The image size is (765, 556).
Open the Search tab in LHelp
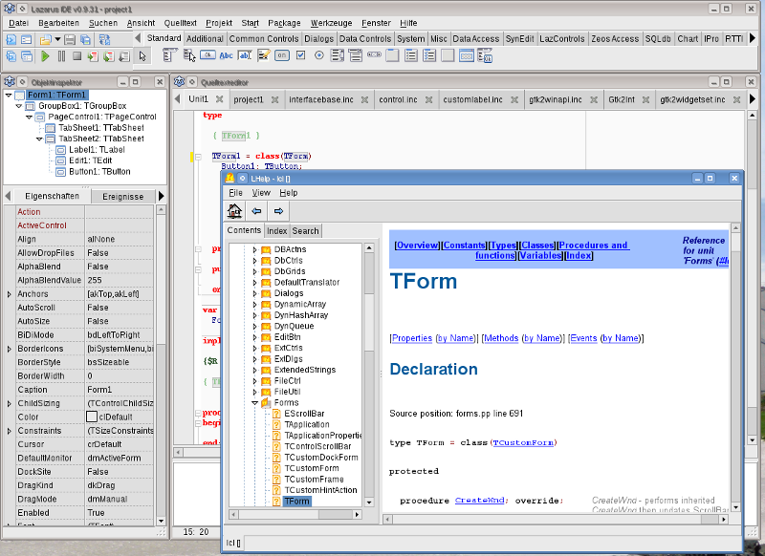(x=306, y=230)
